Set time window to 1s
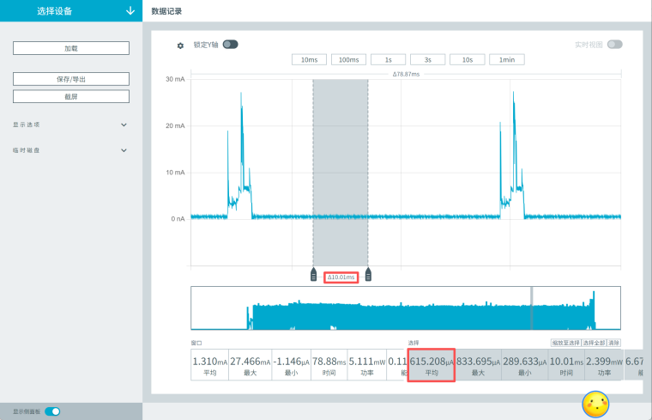This screenshot has height=420, width=652. [x=388, y=59]
